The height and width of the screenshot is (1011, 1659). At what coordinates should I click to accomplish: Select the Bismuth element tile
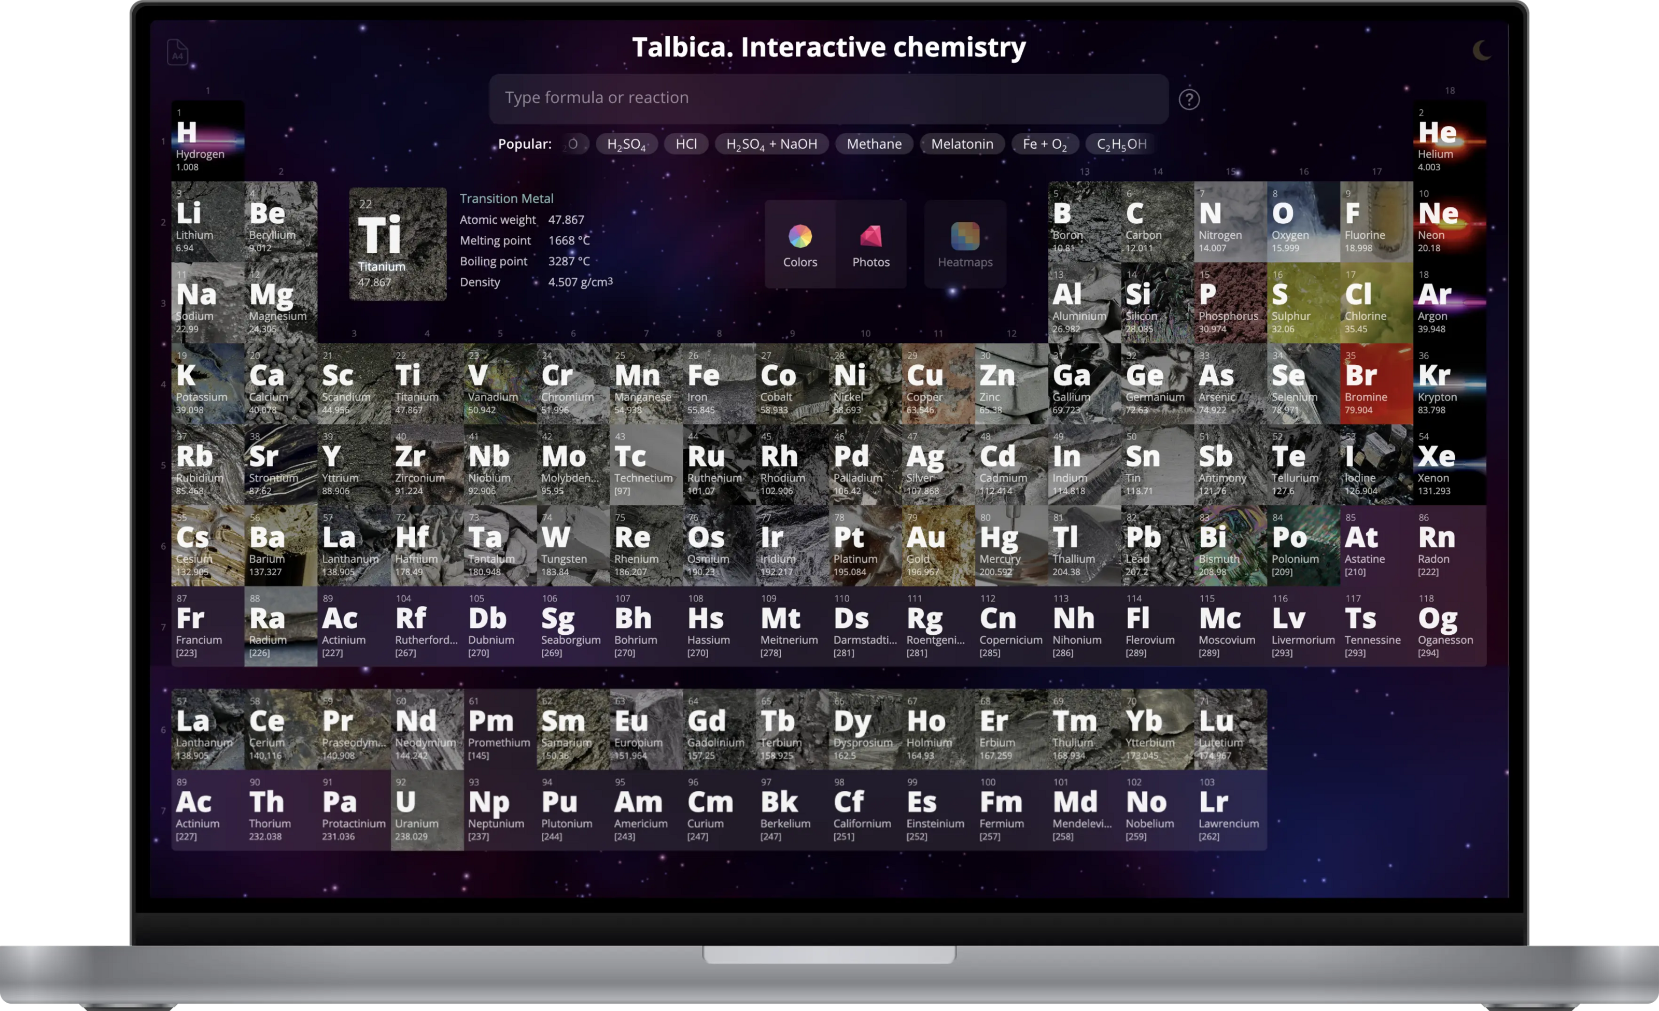[x=1230, y=546]
